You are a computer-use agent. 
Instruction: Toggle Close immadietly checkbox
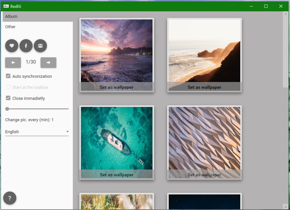[8, 98]
